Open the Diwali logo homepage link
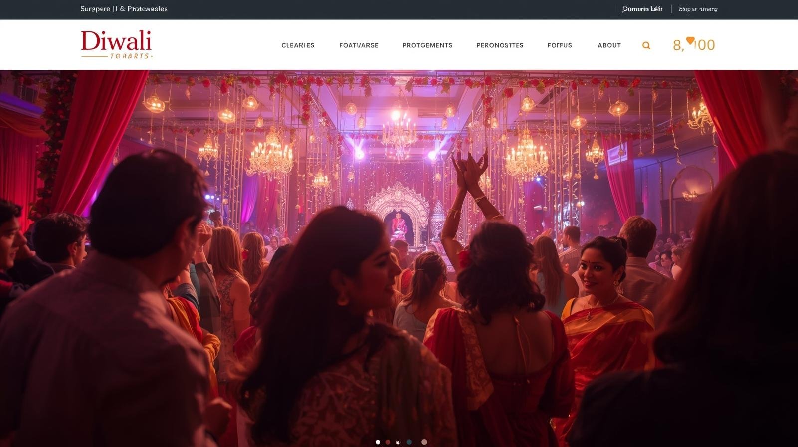Screen dimensions: 798x447 point(116,41)
